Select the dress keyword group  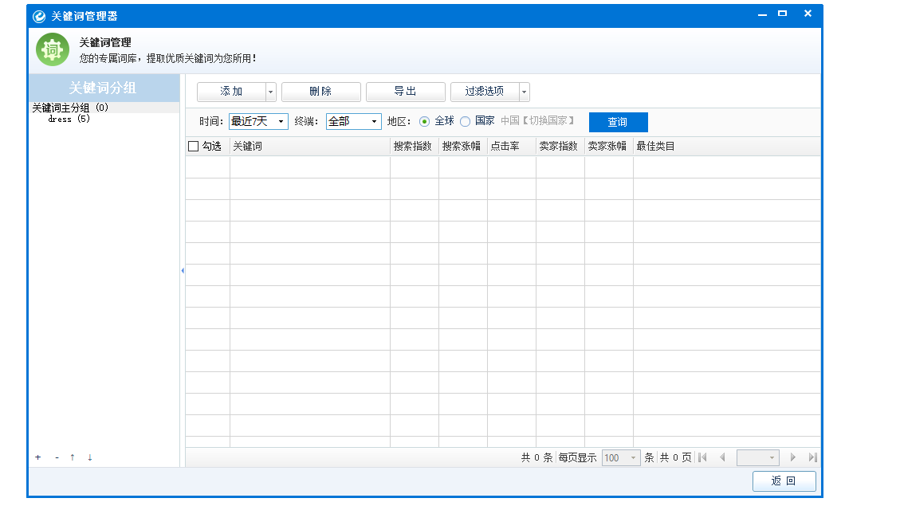pos(61,118)
